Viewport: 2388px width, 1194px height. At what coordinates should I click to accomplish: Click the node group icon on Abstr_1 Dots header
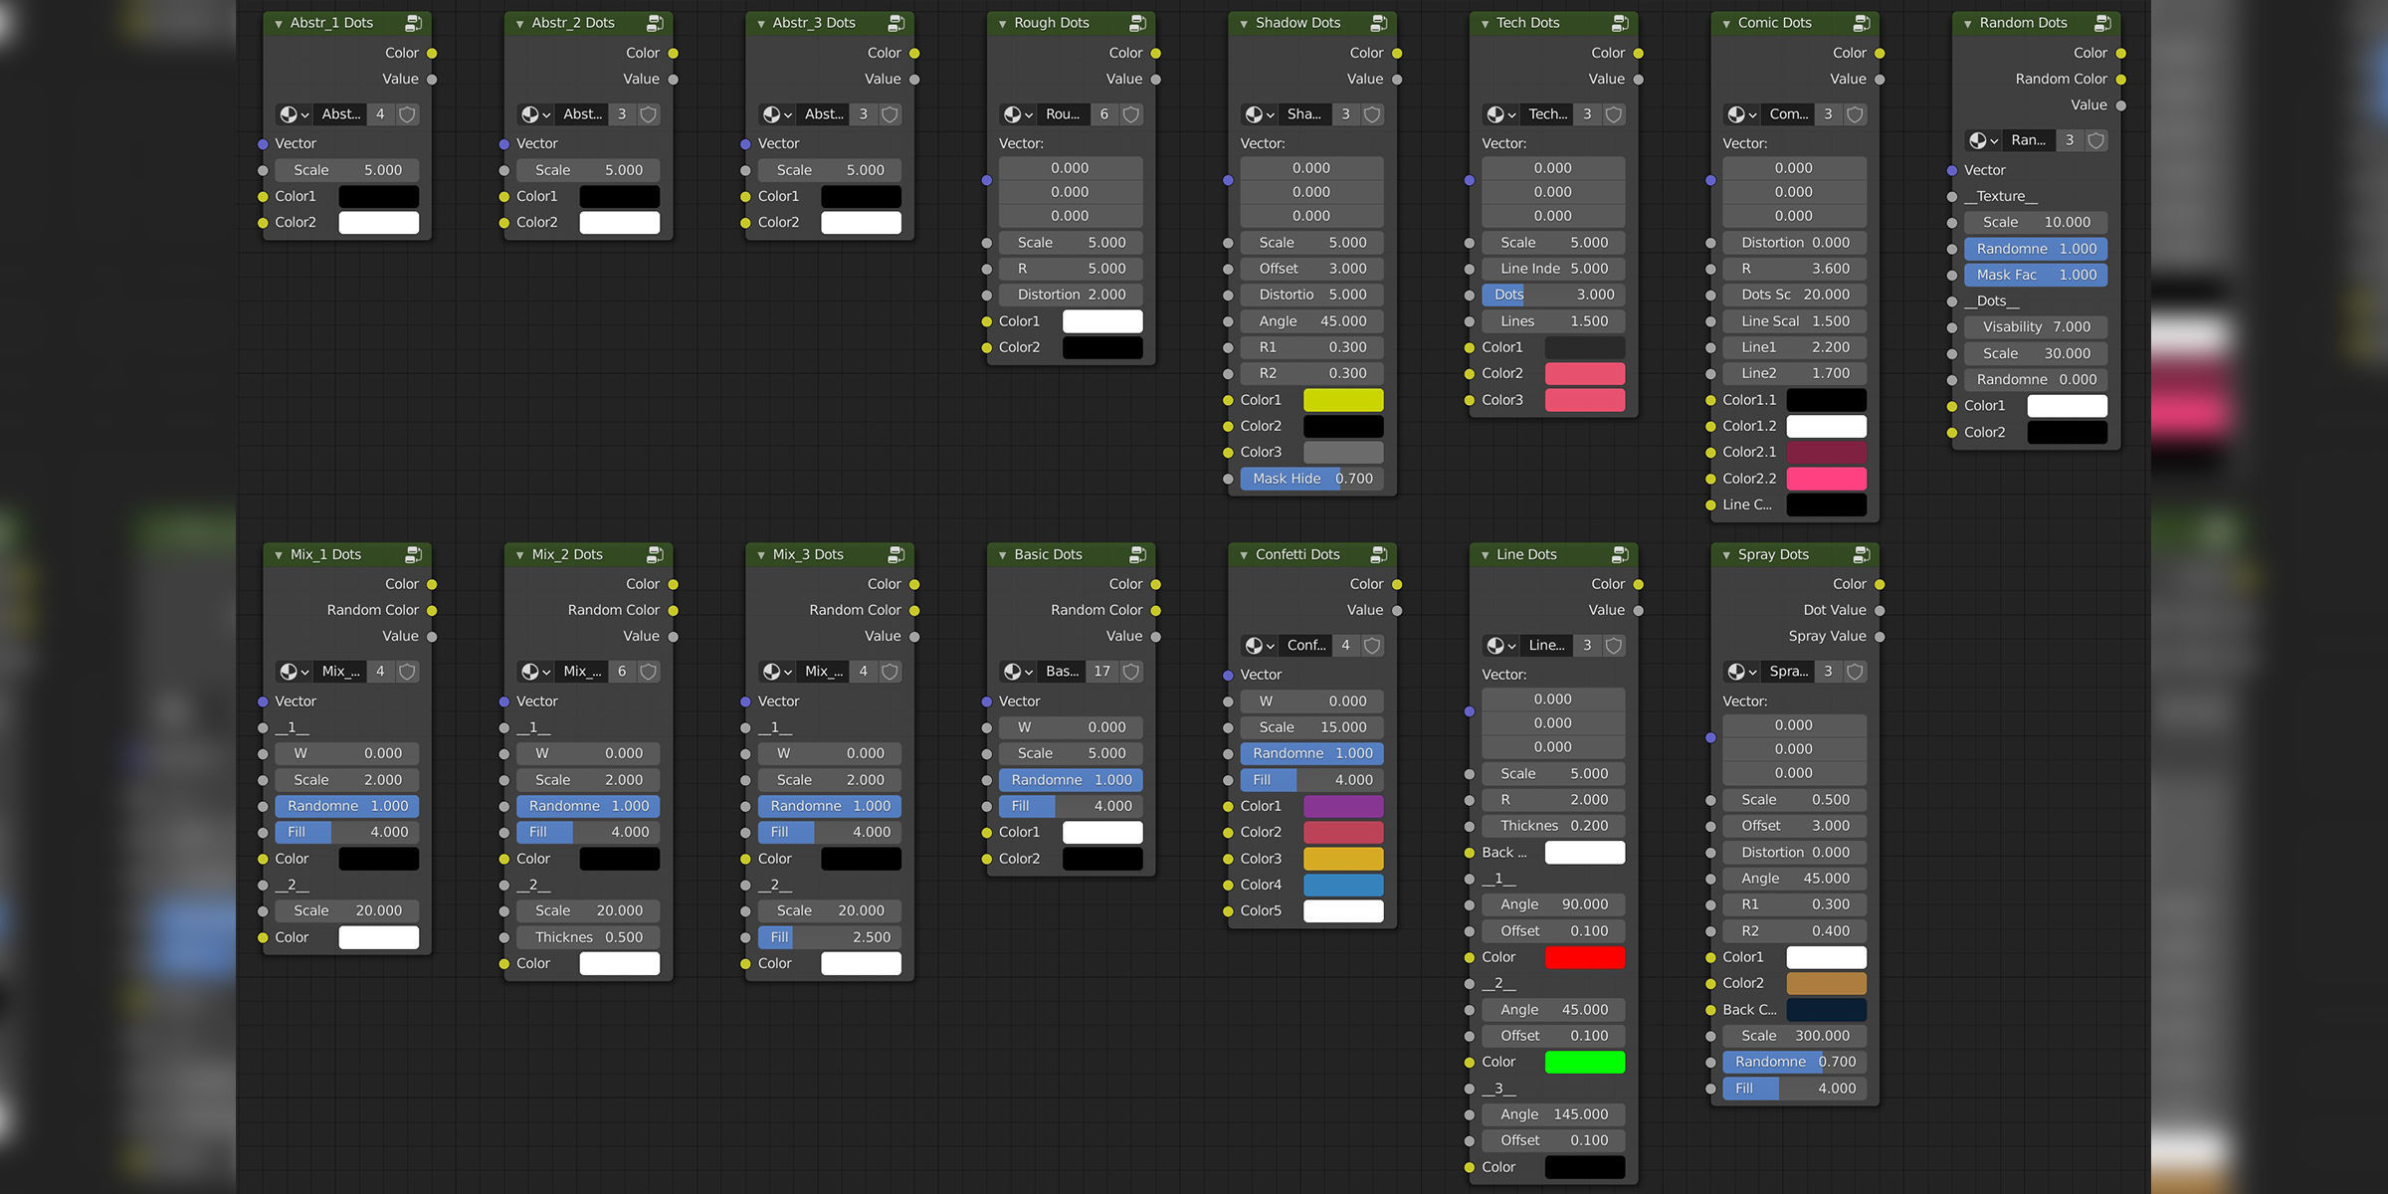(x=413, y=23)
